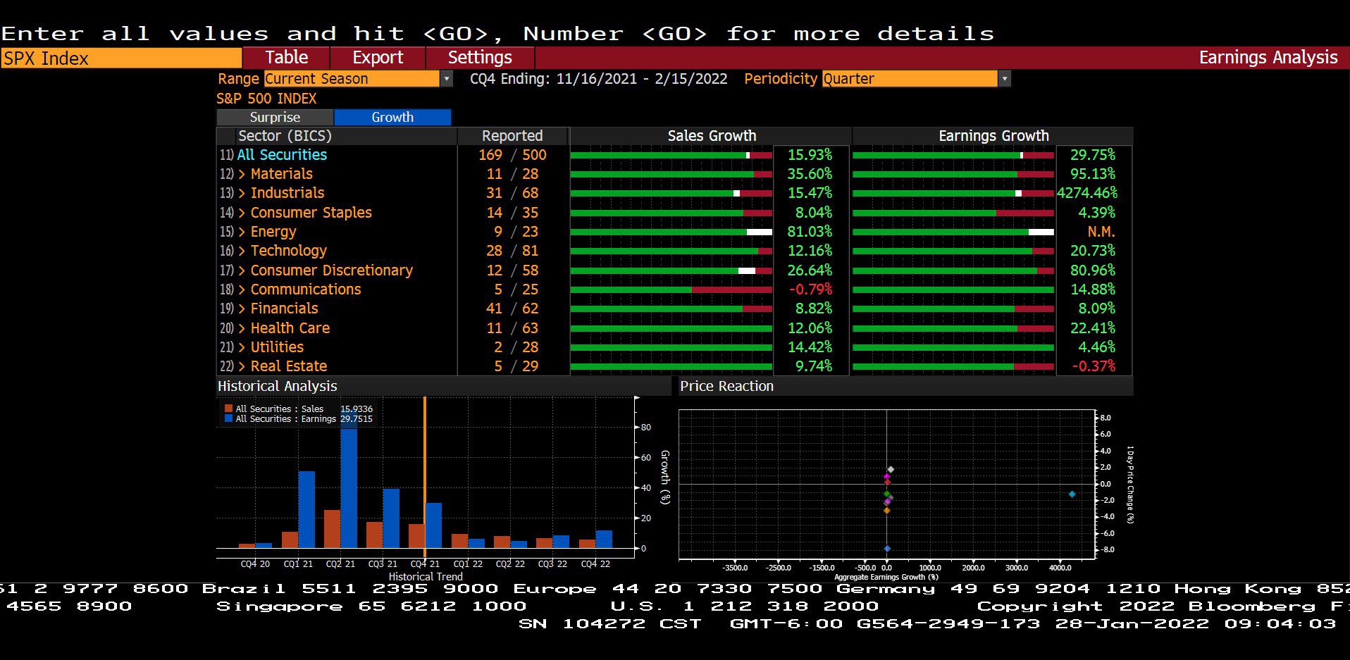Expand the Financials sector chevron

click(242, 309)
